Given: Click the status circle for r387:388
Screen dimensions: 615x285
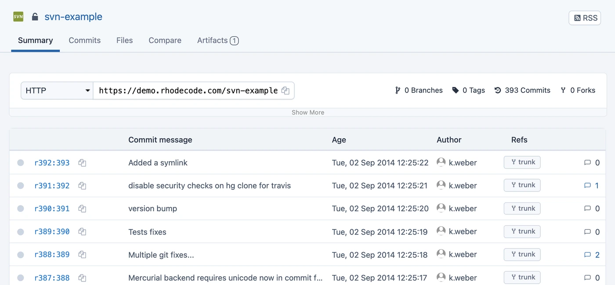Looking at the screenshot, I should coord(21,278).
